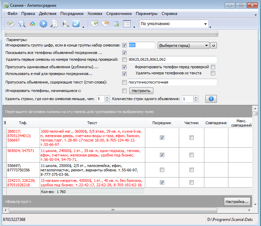Open the 'Выберите город' city dropdown
The width and height of the screenshot is (261, 226).
183,45
